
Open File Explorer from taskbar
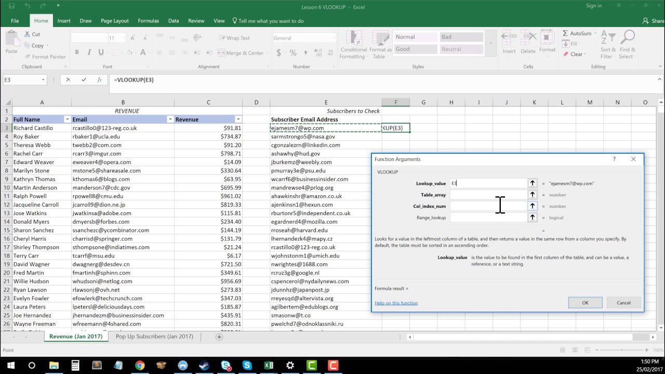click(x=54, y=366)
